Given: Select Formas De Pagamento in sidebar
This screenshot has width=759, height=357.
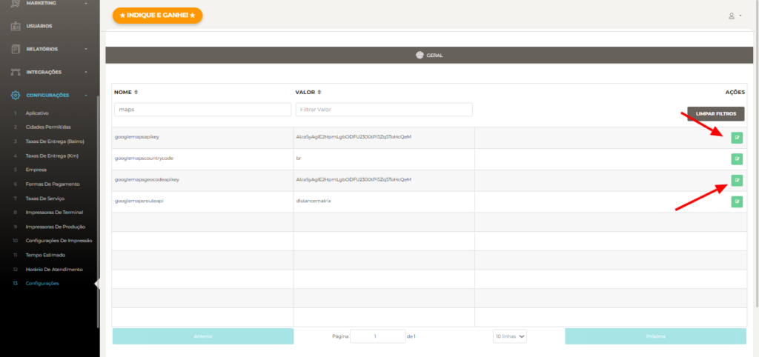Looking at the screenshot, I should tap(52, 184).
